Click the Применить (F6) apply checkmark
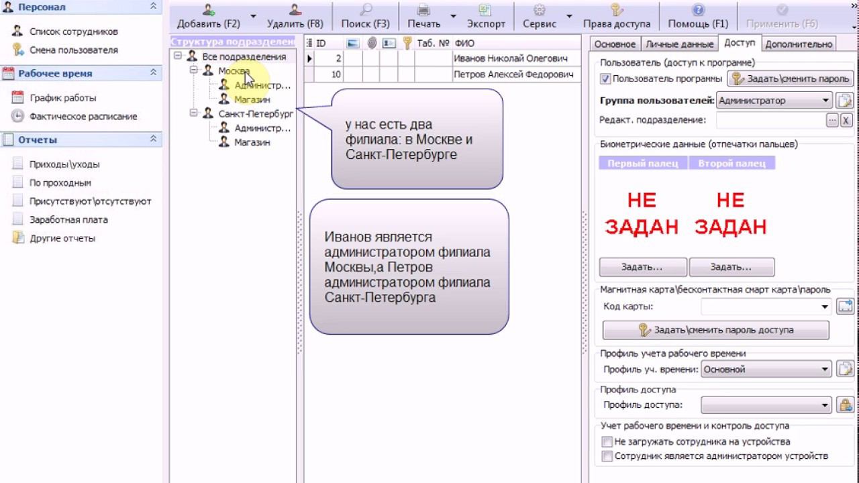Screen dimensions: 859x483 coord(782,10)
